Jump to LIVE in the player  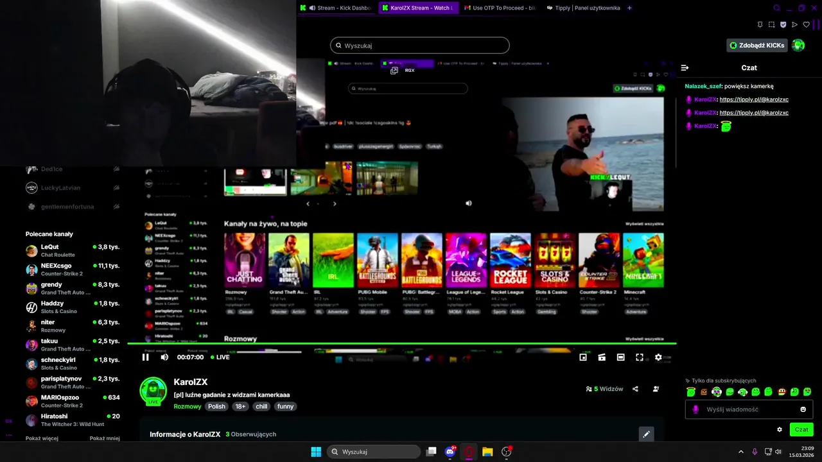pyautogui.click(x=220, y=357)
